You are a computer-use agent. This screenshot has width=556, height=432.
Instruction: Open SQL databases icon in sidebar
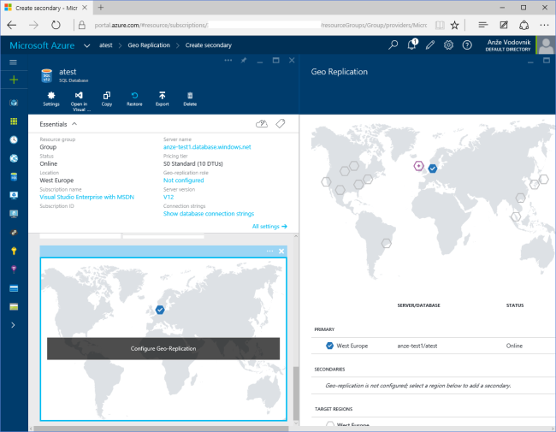coord(14,176)
